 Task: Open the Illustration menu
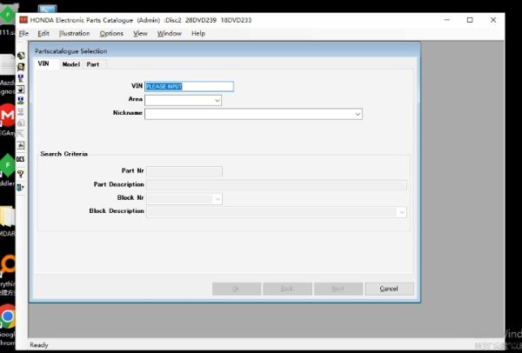74,33
